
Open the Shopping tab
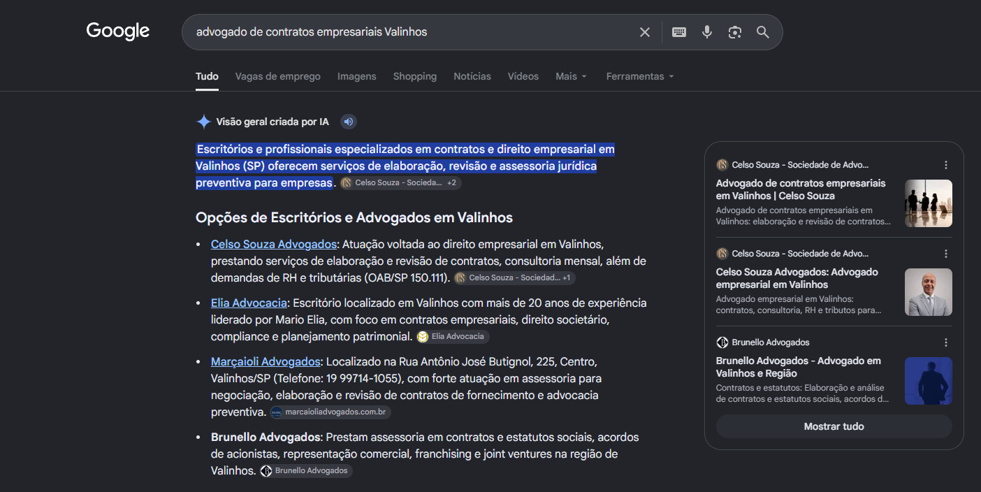click(415, 76)
